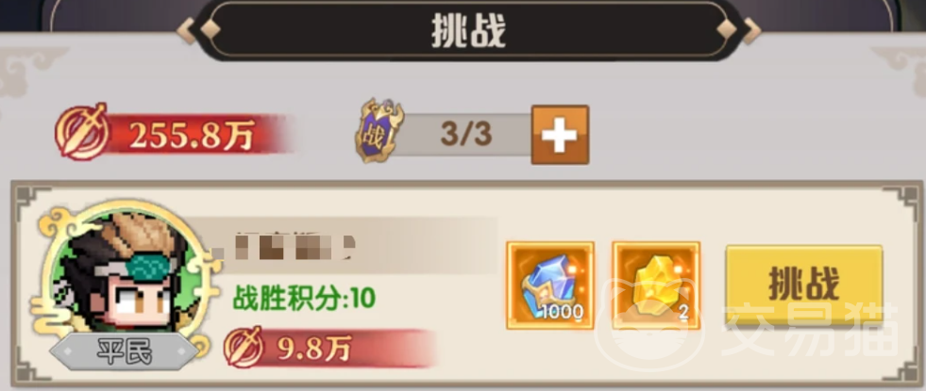Click the 平民 rank badge under avatar
This screenshot has height=391, width=926.
[x=124, y=353]
